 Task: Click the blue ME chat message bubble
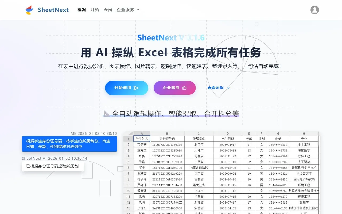(x=69, y=144)
